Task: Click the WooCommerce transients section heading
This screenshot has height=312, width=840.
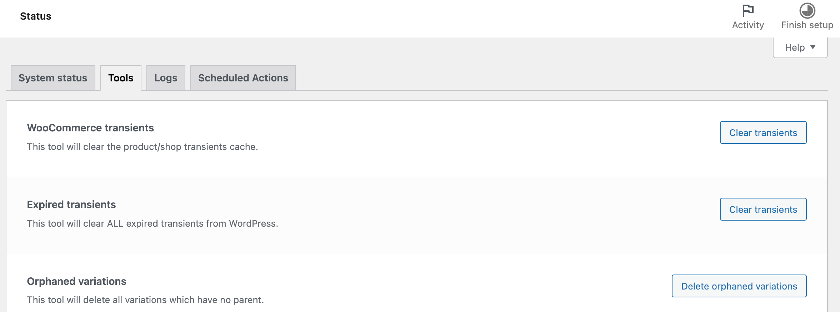Action: click(x=90, y=127)
